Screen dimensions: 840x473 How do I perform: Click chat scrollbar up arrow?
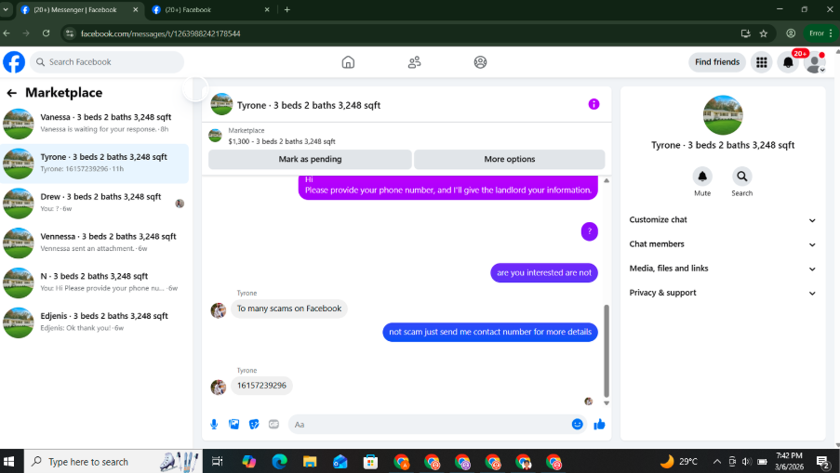607,180
